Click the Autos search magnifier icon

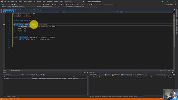pos(22,75)
